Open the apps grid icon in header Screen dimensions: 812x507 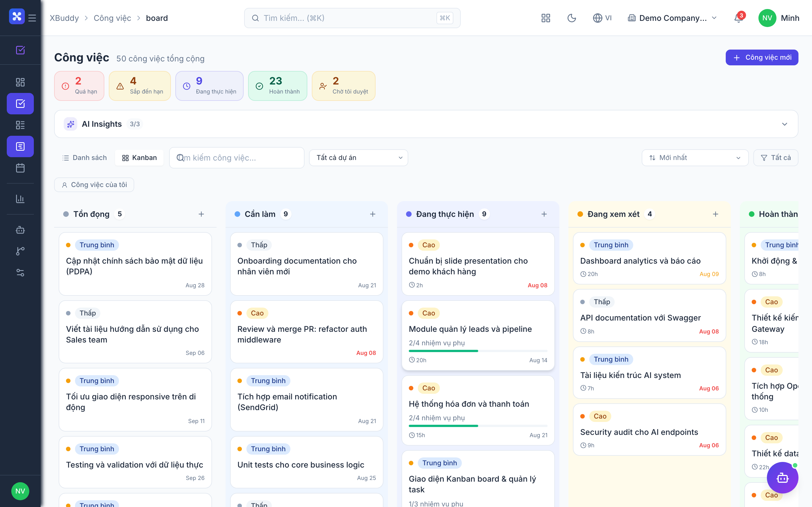click(546, 18)
